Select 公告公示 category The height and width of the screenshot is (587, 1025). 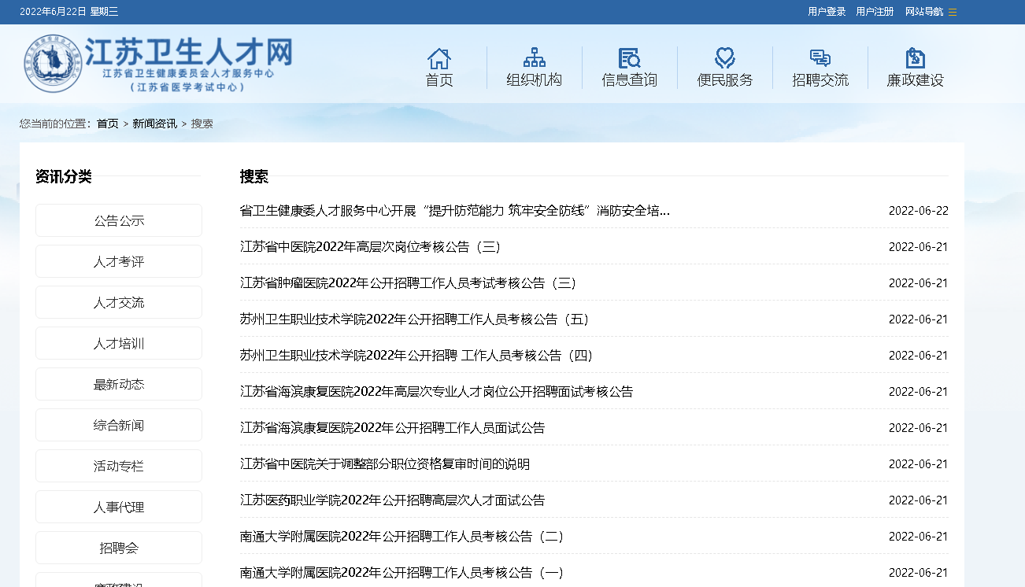click(x=119, y=220)
